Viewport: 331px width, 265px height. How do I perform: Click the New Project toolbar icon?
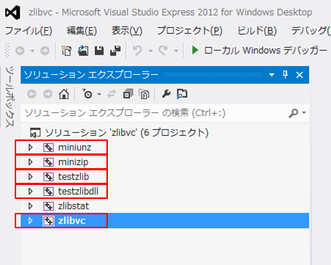point(66,51)
